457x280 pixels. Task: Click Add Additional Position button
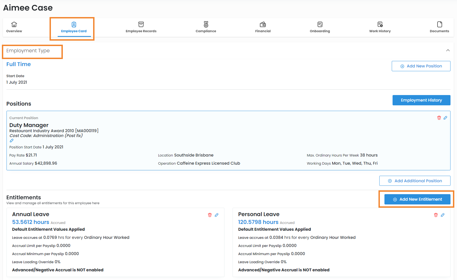tap(415, 181)
